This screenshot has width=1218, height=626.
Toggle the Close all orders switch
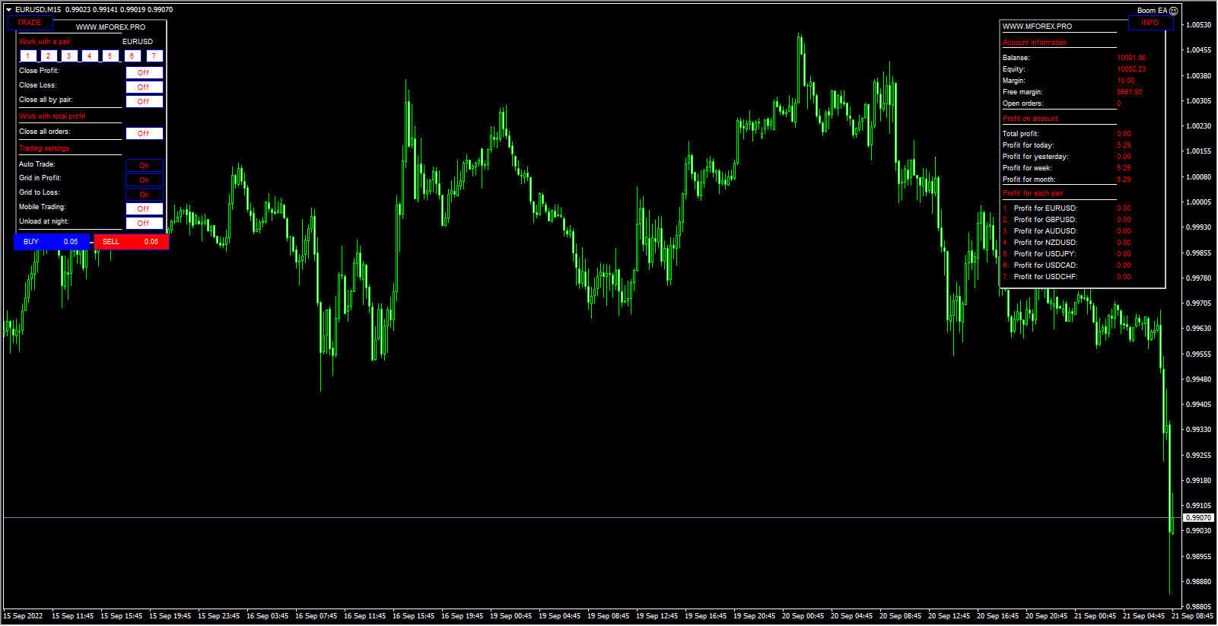click(x=145, y=134)
